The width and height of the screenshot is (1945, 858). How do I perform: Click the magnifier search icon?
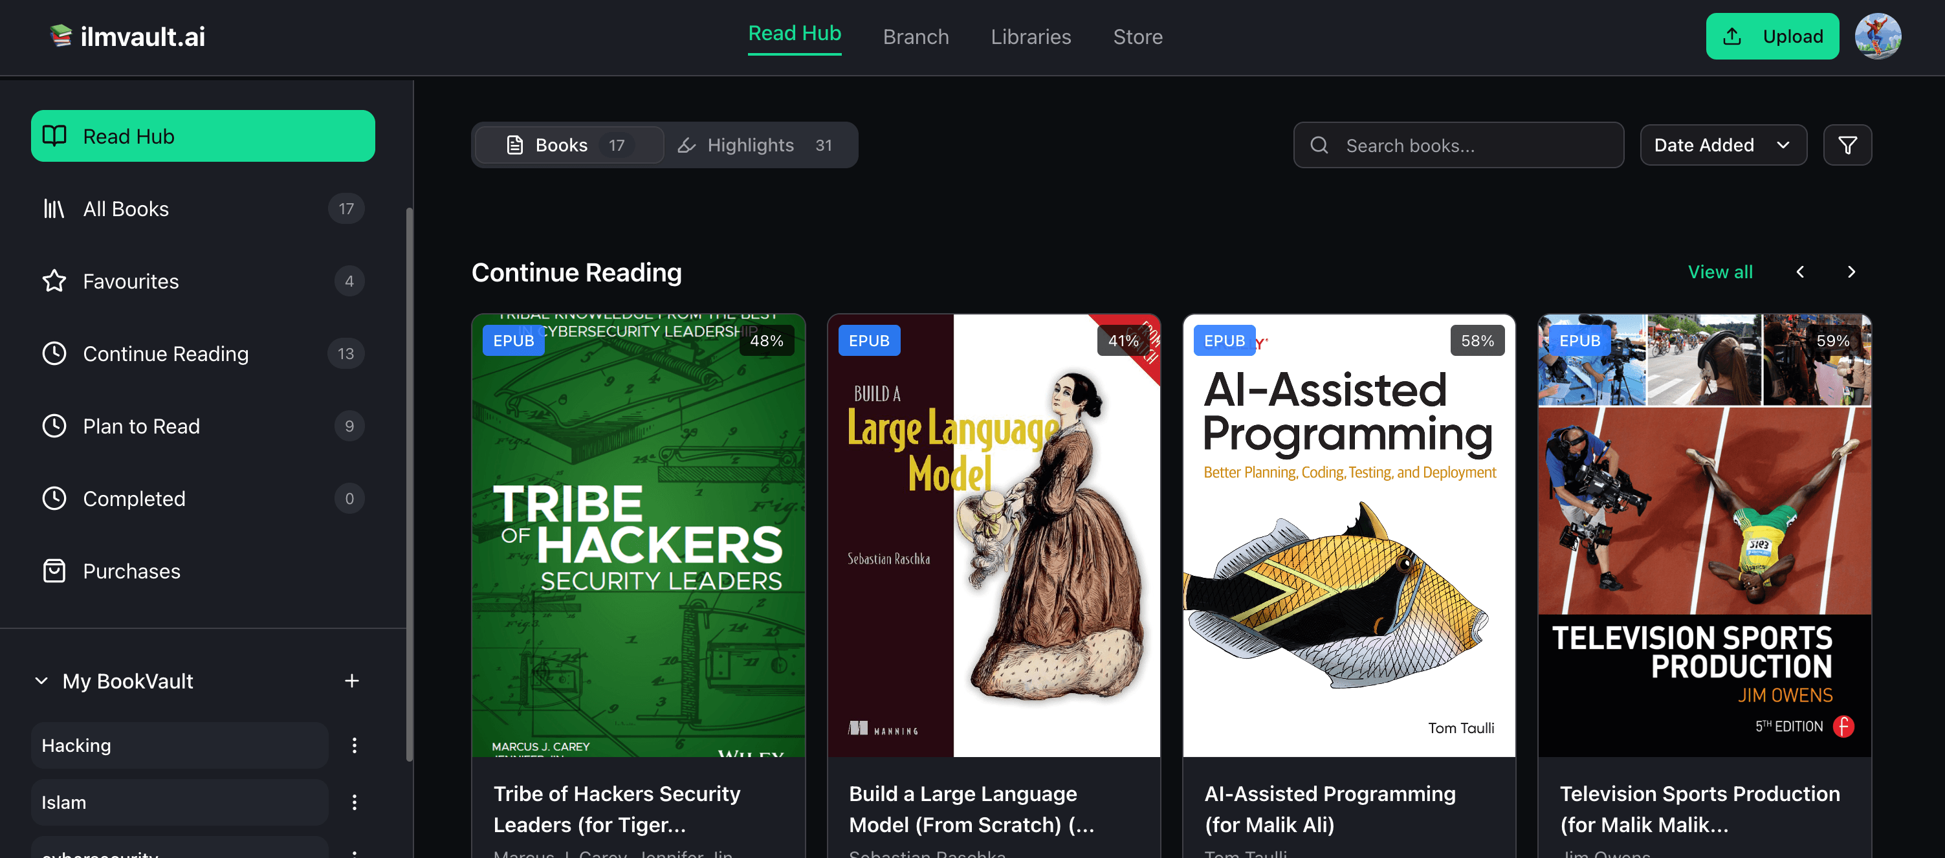pyautogui.click(x=1319, y=145)
